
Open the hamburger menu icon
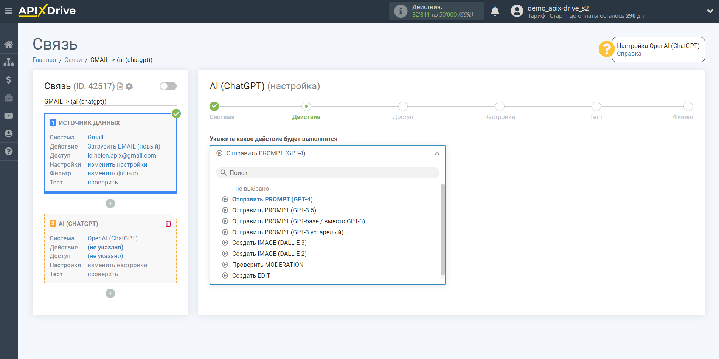(x=8, y=11)
